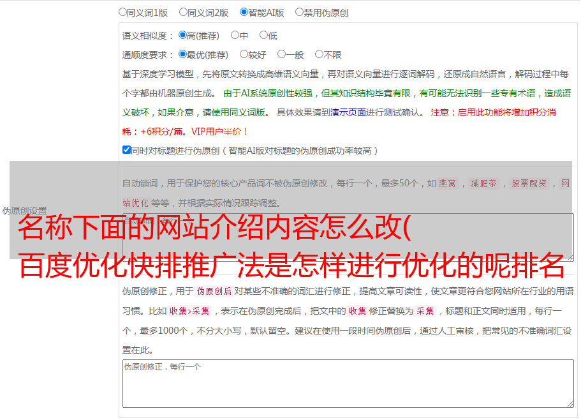Select 禁用伪原创 radio option
This screenshot has width=581, height=420.
click(x=299, y=12)
